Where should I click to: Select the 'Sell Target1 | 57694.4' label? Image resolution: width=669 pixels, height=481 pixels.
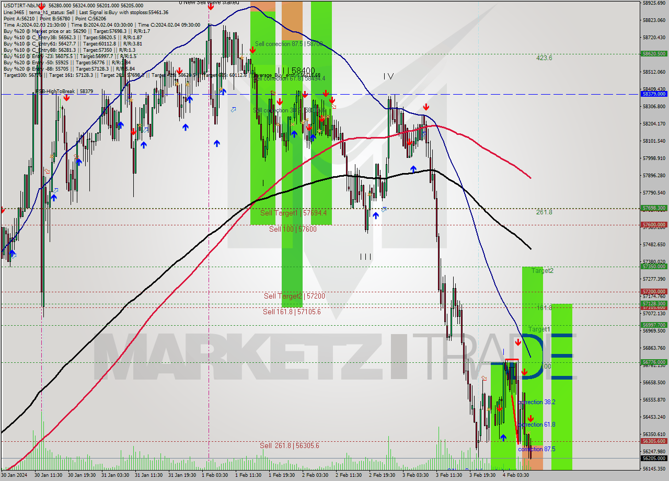293,213
